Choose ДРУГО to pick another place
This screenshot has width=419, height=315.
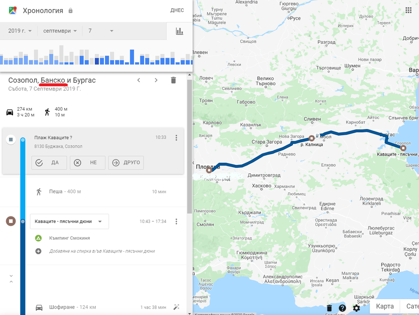pos(126,163)
